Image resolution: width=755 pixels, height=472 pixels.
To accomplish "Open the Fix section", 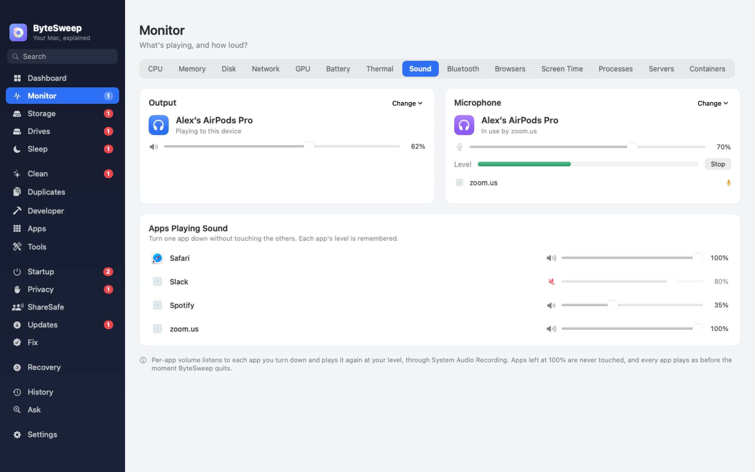I will tap(63, 342).
